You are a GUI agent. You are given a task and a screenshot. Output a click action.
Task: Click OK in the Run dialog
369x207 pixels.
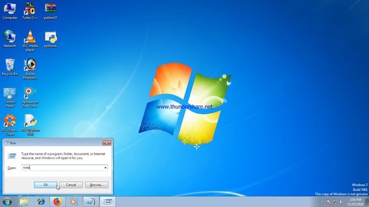point(46,185)
